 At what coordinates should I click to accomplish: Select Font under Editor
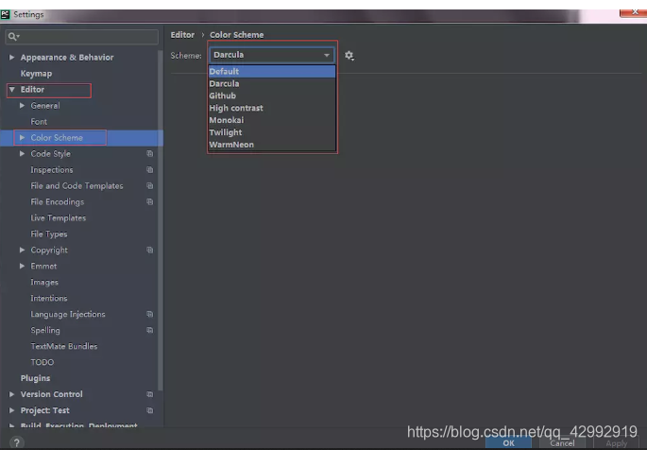point(39,122)
